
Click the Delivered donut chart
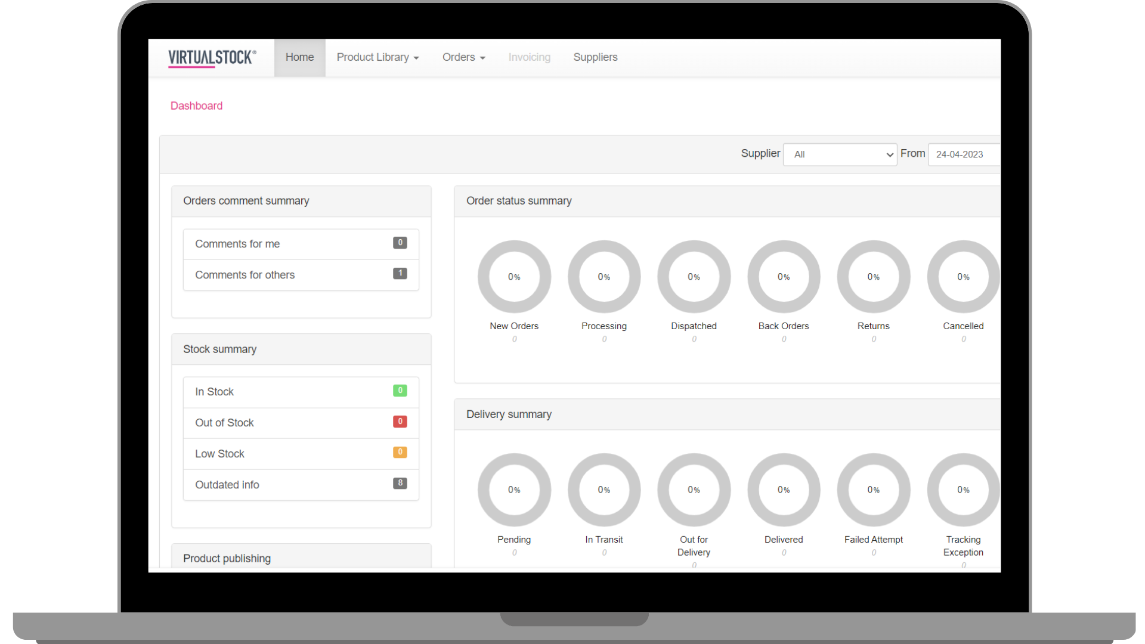click(x=784, y=490)
